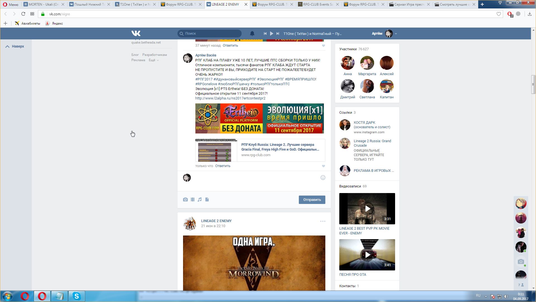Viewport: 536px width, 302px height.
Task: Click the taskbar volume speaker icon
Action: [x=506, y=296]
